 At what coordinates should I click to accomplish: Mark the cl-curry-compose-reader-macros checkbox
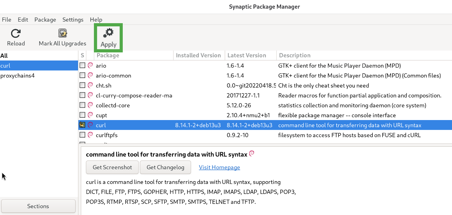tap(82, 95)
